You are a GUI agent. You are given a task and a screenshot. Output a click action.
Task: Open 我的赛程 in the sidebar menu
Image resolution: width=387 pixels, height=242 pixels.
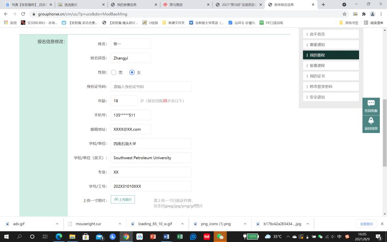(x=331, y=55)
